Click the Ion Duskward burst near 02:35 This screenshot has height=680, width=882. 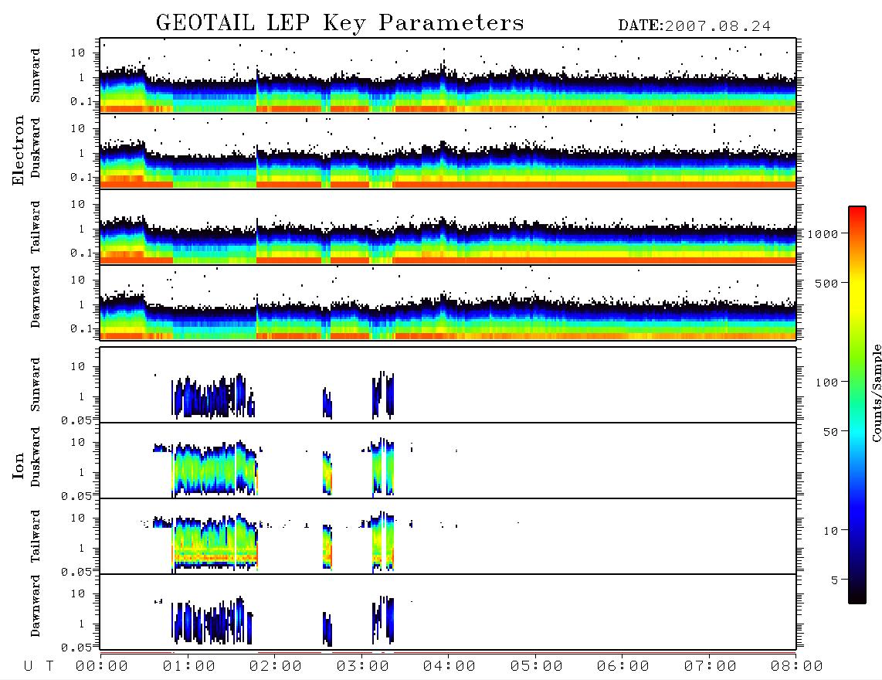pyautogui.click(x=327, y=473)
